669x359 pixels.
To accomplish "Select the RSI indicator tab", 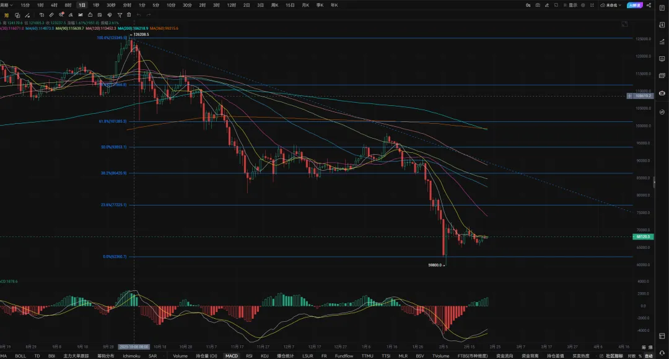I will (x=249, y=356).
